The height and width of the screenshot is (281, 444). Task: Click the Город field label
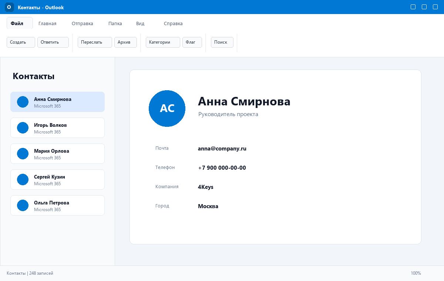point(162,206)
